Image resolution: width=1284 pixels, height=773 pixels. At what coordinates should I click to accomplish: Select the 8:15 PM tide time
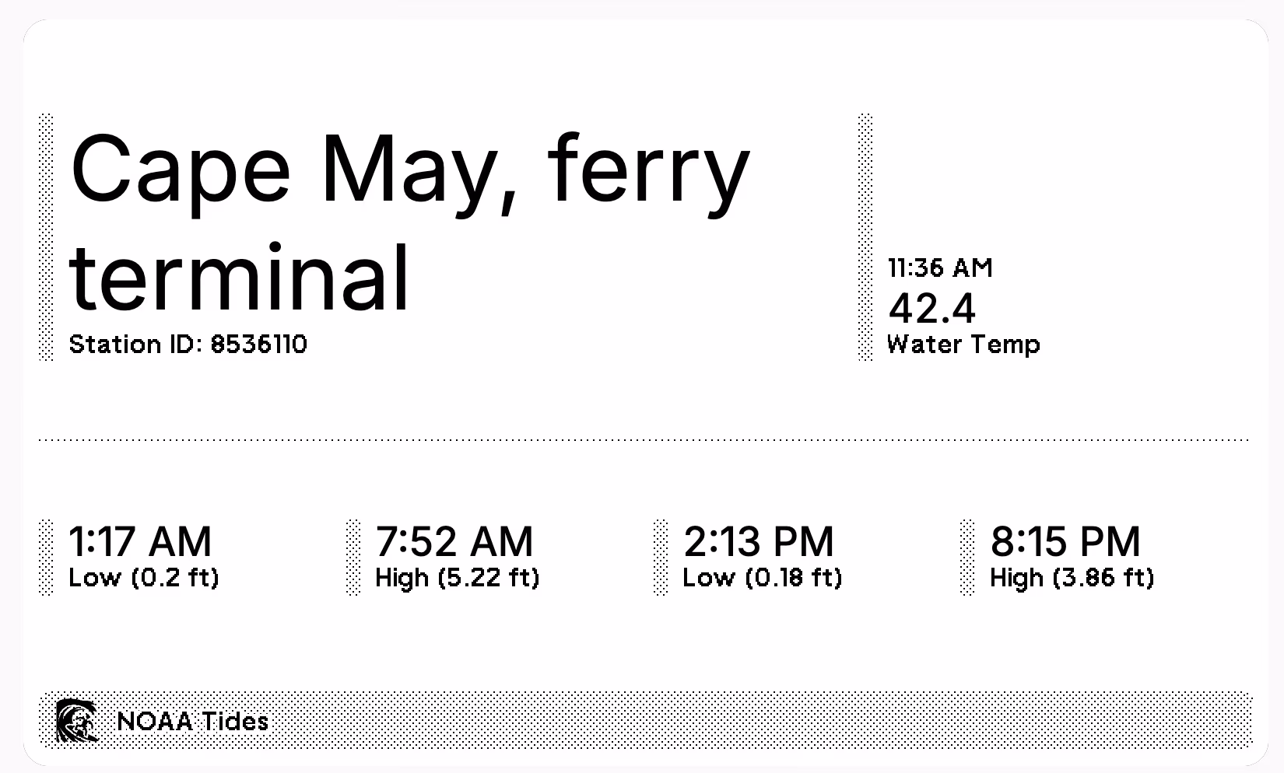[1065, 541]
